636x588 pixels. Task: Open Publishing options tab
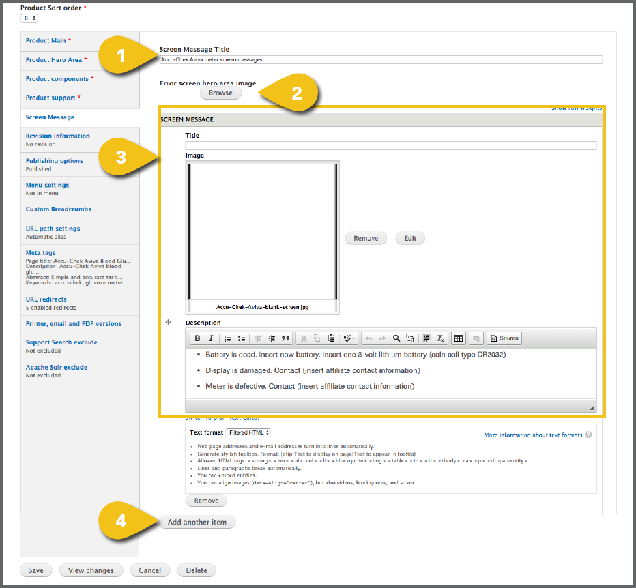point(80,164)
